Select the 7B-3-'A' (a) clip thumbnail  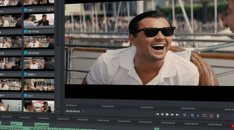pyautogui.click(x=39, y=63)
